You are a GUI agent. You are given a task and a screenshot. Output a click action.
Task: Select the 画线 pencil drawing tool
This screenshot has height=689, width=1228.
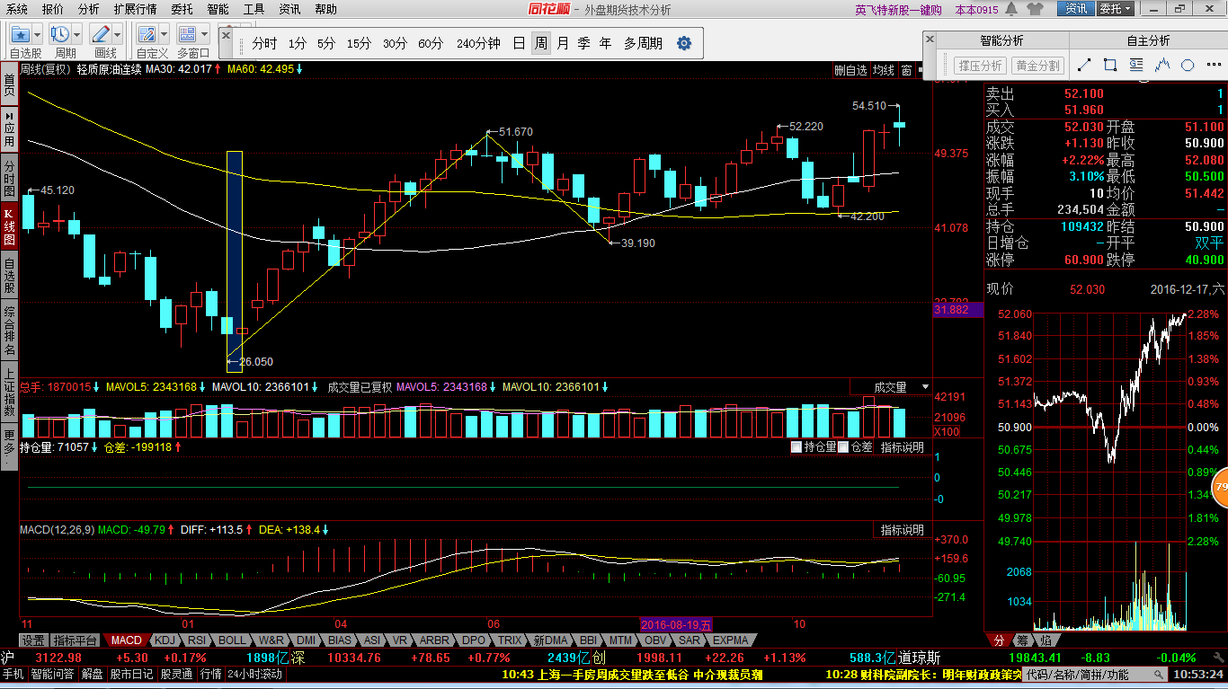point(101,35)
